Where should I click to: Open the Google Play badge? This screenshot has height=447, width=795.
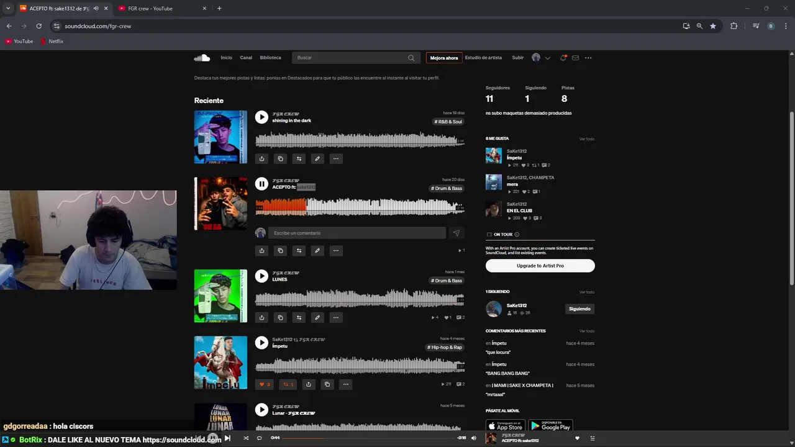(550, 427)
